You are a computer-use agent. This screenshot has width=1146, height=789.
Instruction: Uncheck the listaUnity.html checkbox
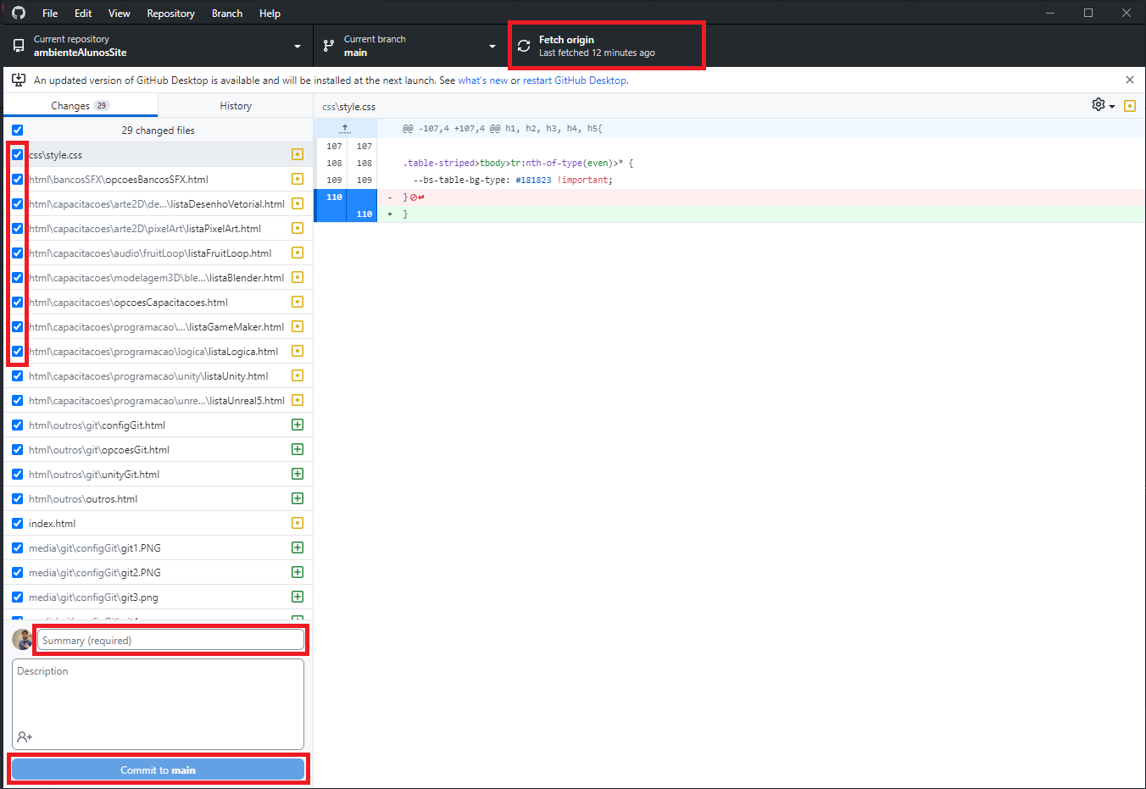18,376
